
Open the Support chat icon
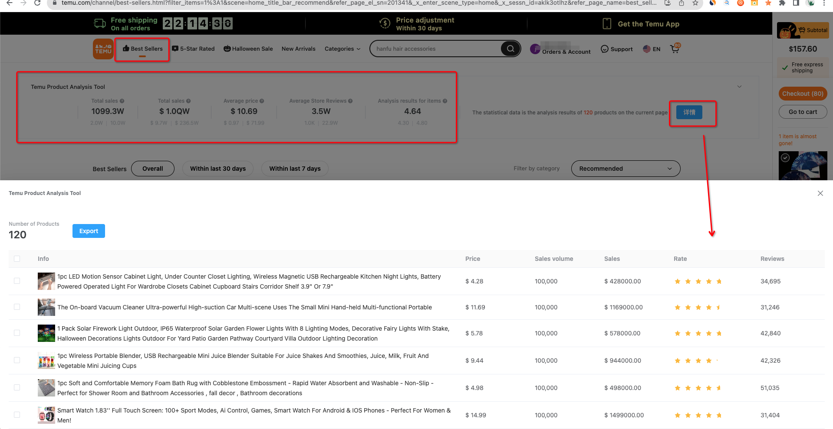pos(604,49)
